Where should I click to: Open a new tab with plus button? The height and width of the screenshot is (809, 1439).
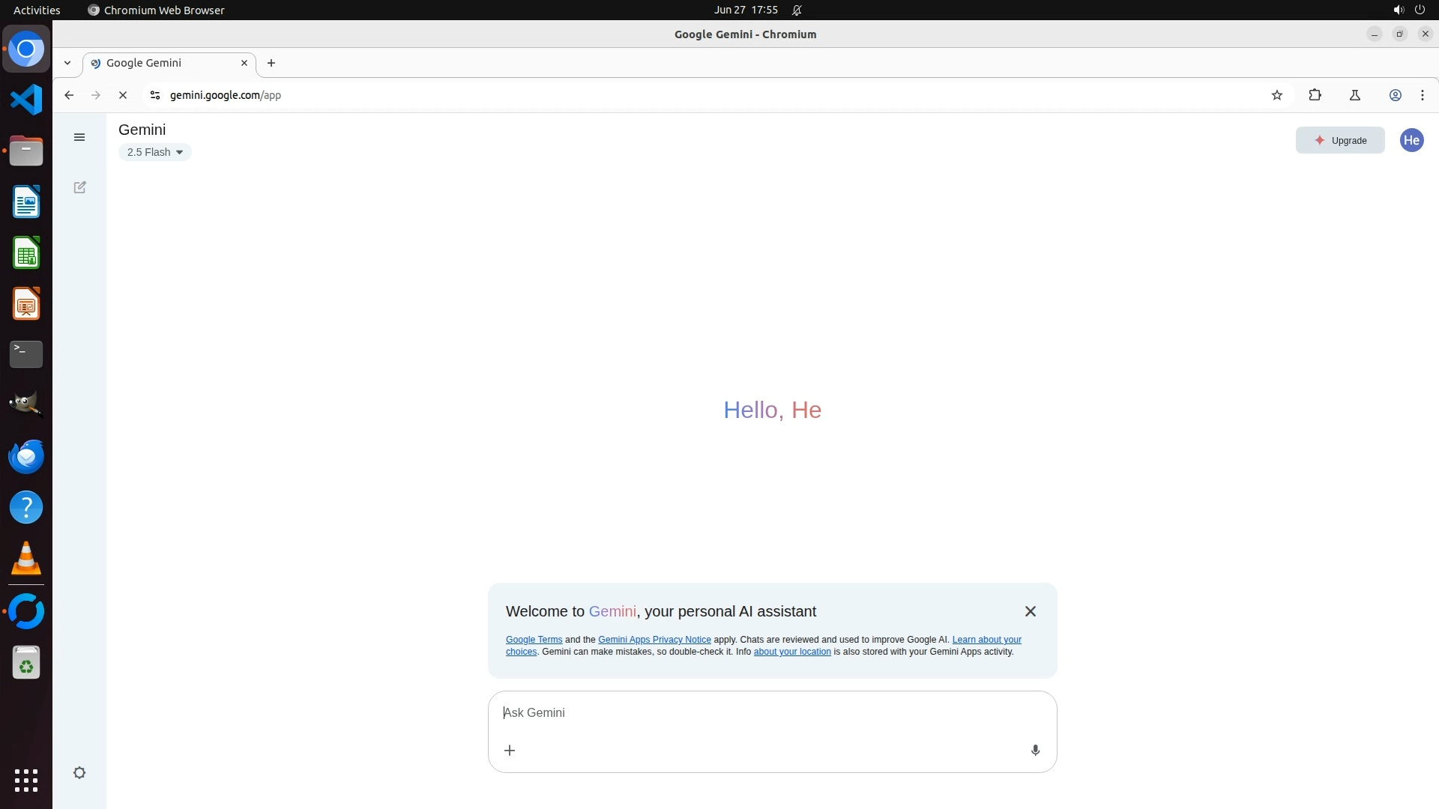pos(271,63)
